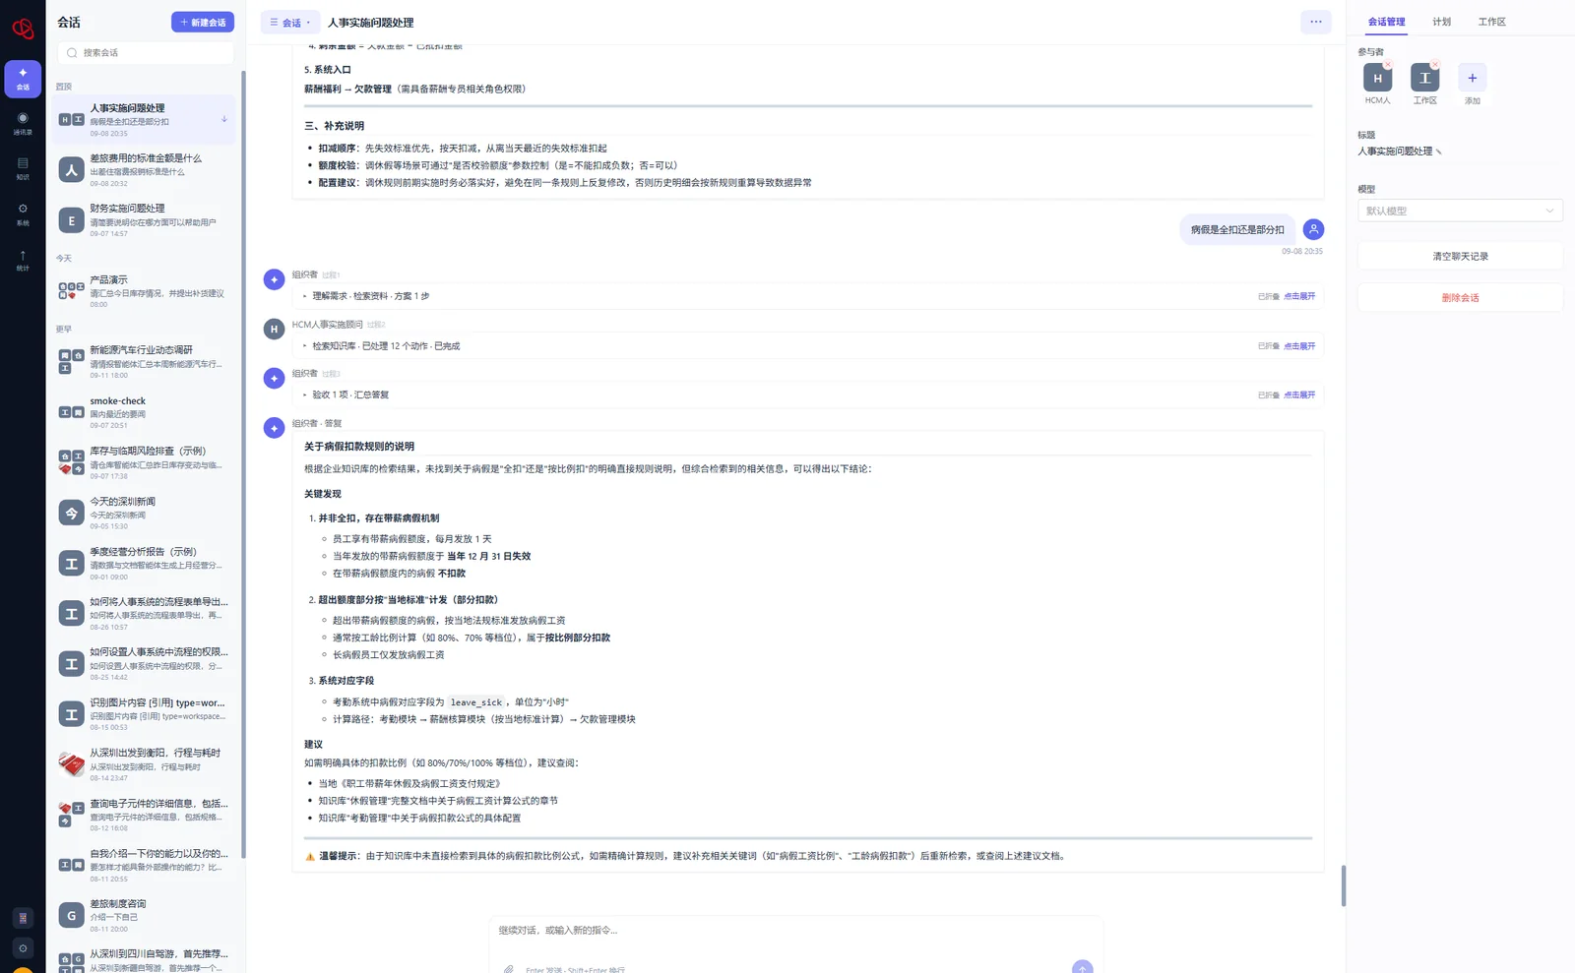Viewport: 1575px width, 973px height.
Task: Click the conversation list scrollbar
Action: pyautogui.click(x=243, y=462)
